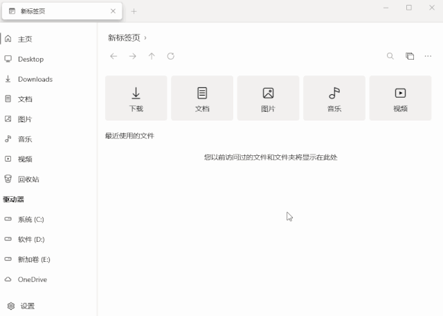Screen dimensions: 443x316
Task: Navigate up one folder level
Action: pos(152,56)
